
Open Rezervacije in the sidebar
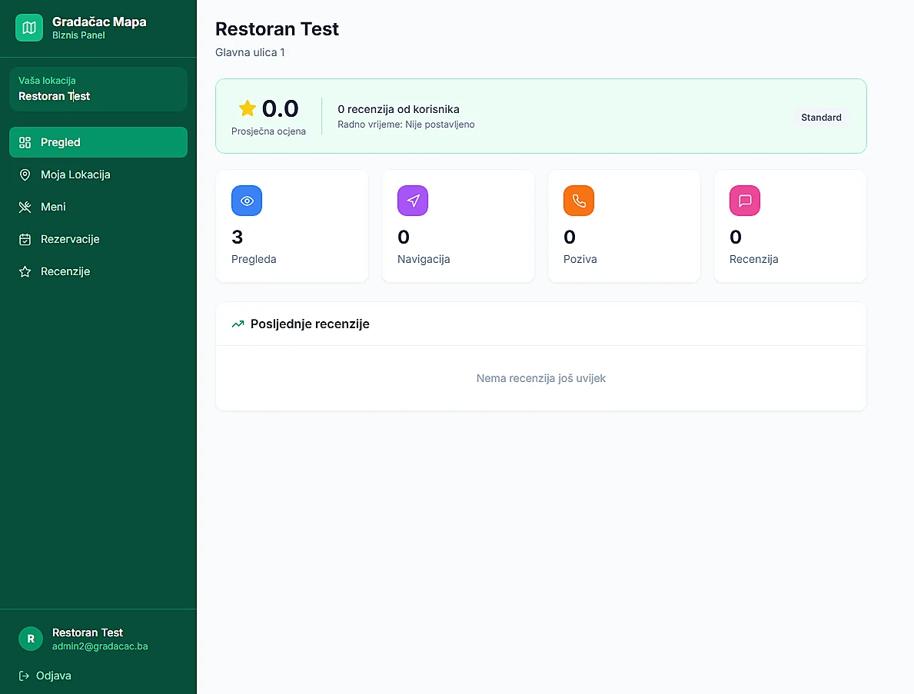98,239
